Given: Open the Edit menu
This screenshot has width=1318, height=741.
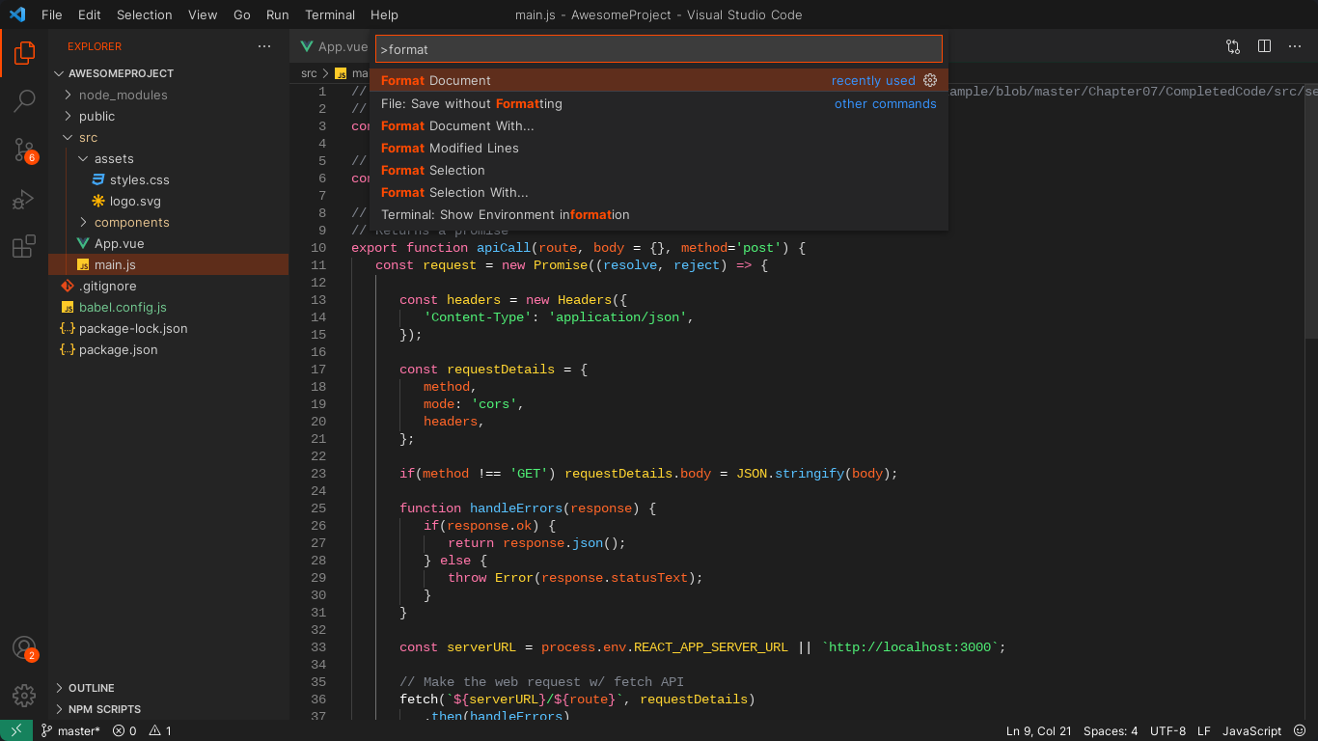Looking at the screenshot, I should click(x=90, y=14).
